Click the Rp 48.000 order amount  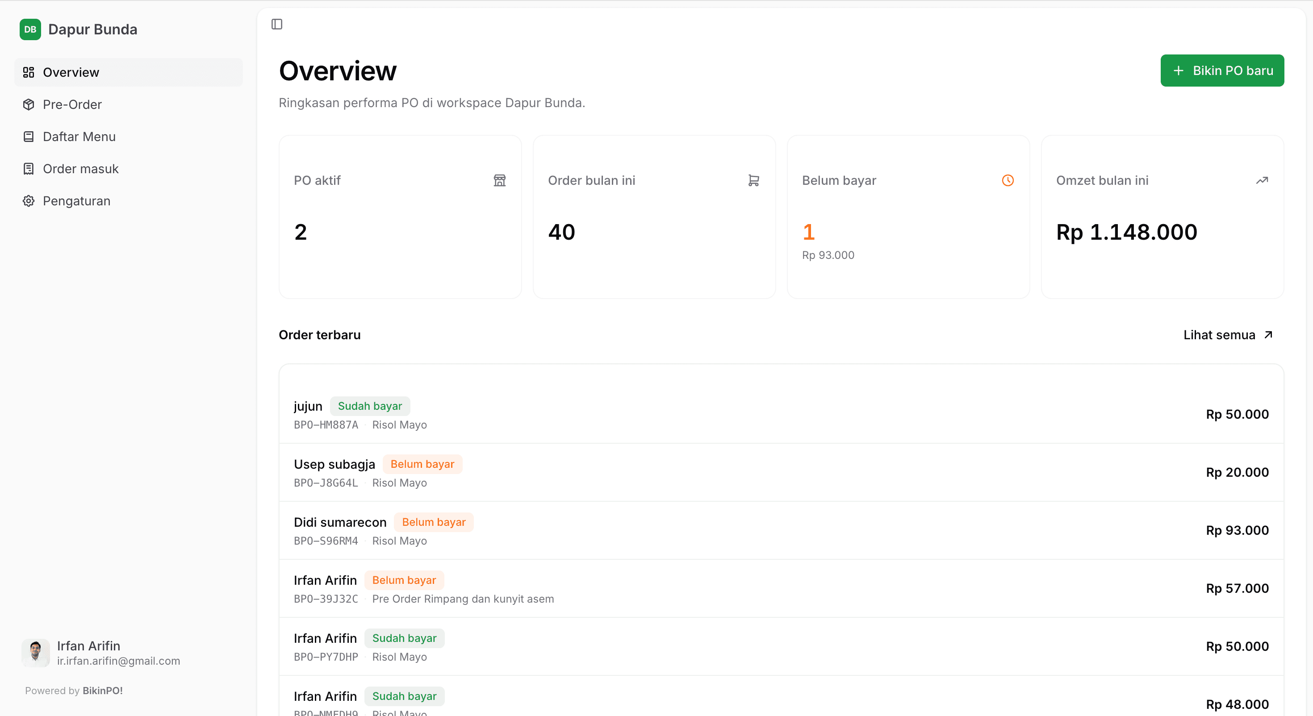(x=1237, y=705)
